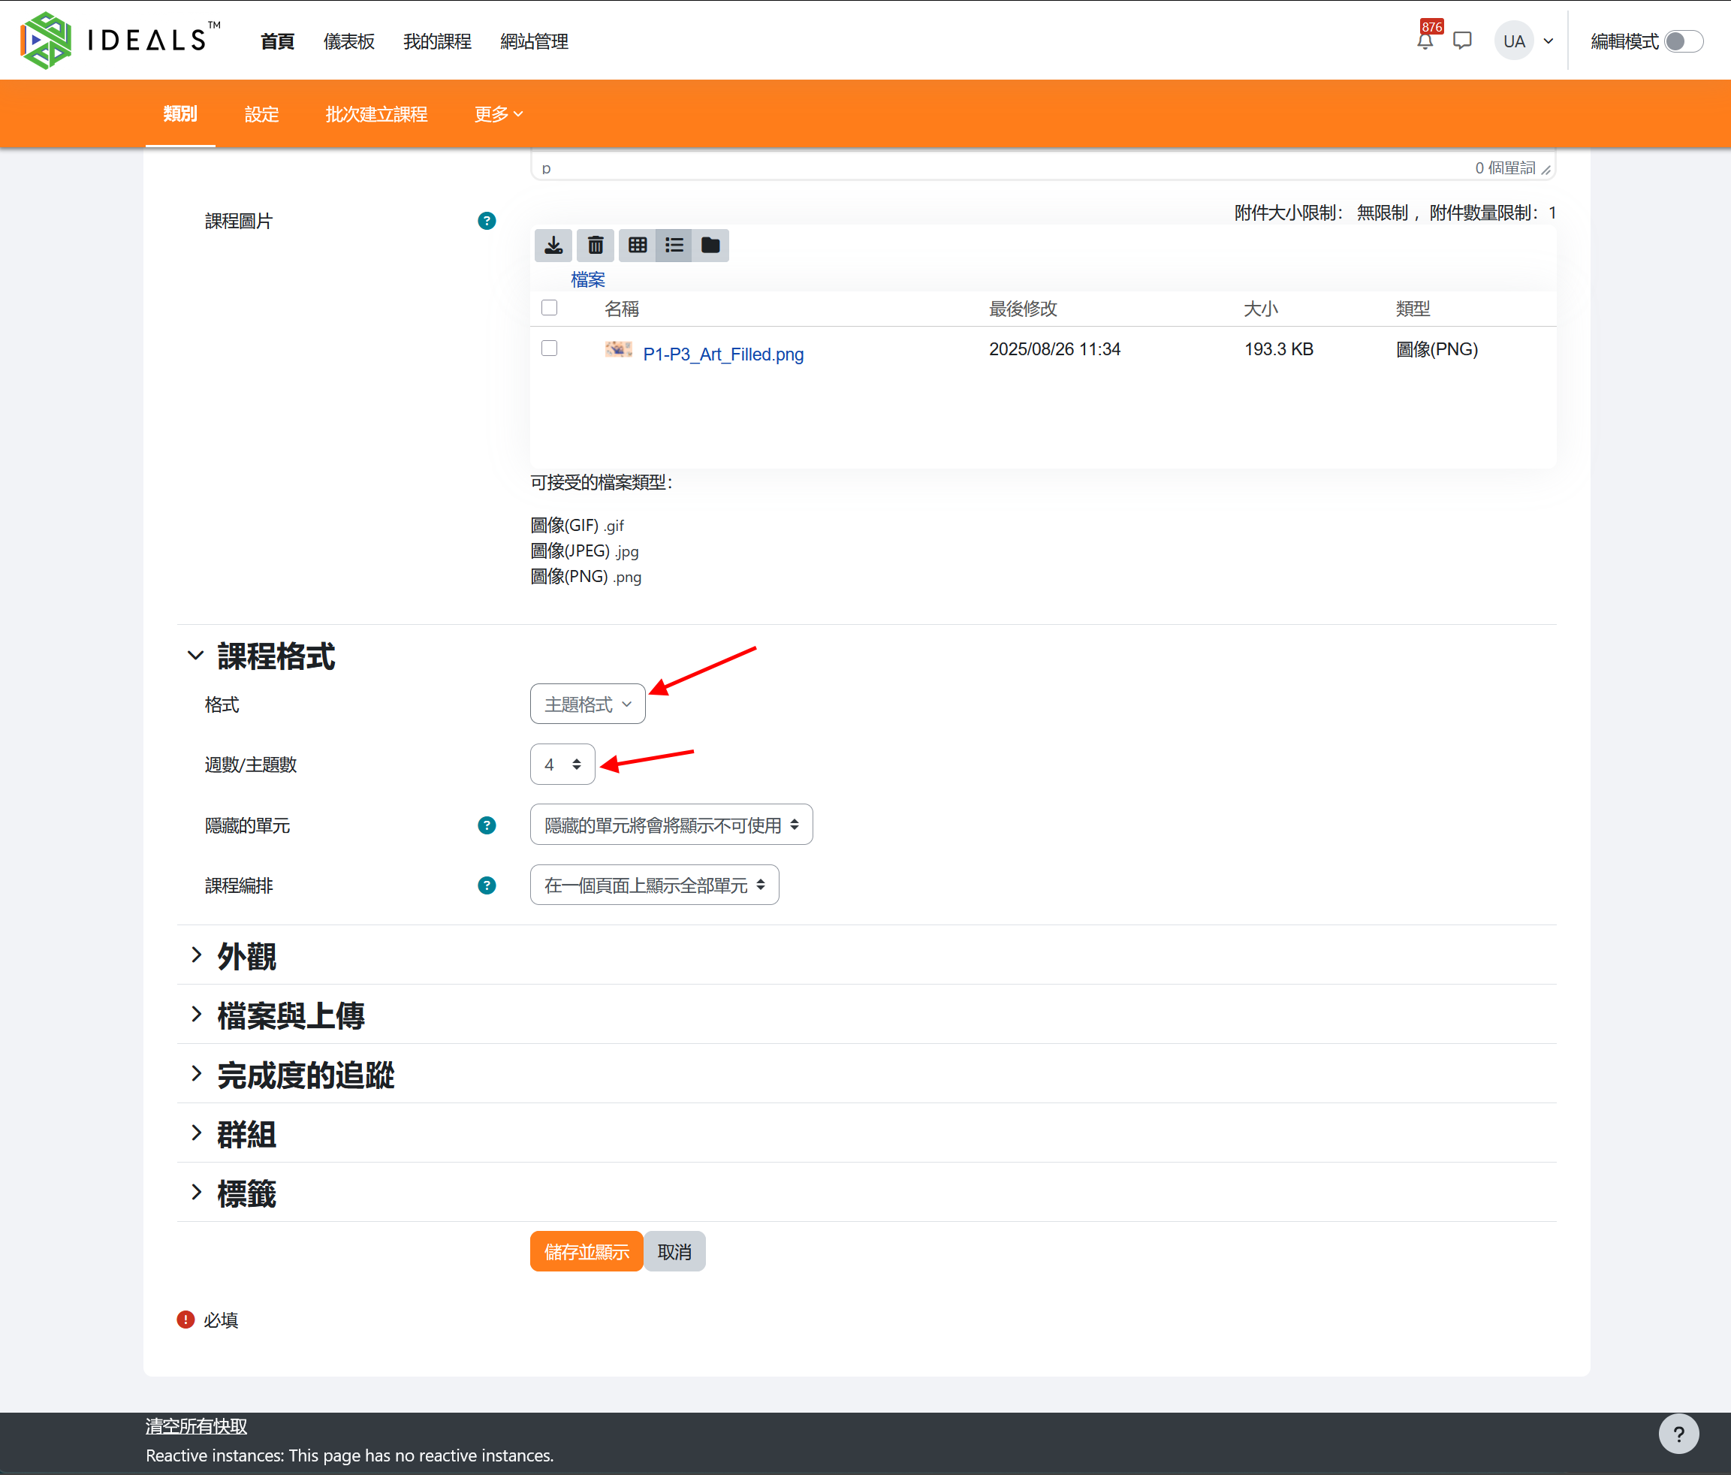Switch file view to folder tree

pyautogui.click(x=710, y=245)
